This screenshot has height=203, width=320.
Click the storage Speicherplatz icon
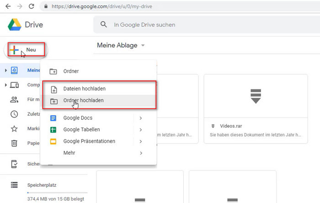tap(14, 185)
